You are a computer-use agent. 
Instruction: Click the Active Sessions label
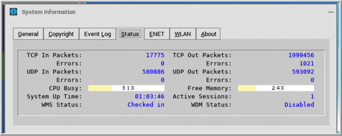[202, 96]
